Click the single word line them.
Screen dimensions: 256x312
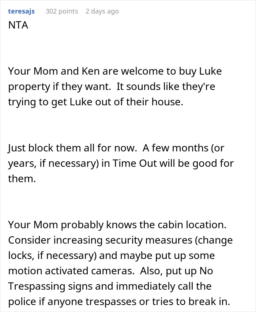tap(22, 179)
